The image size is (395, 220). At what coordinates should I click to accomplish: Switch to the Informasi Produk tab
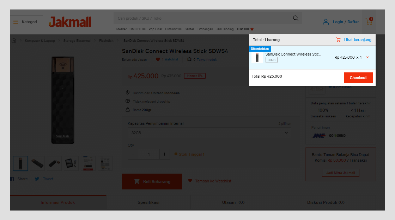58,202
